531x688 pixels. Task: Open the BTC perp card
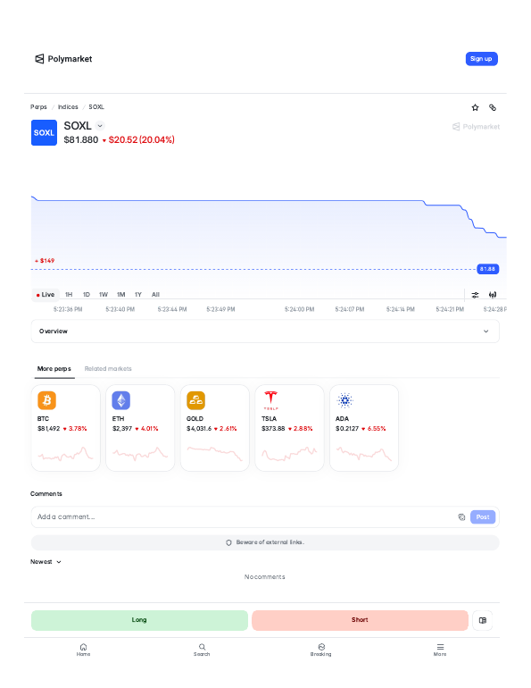(x=66, y=428)
